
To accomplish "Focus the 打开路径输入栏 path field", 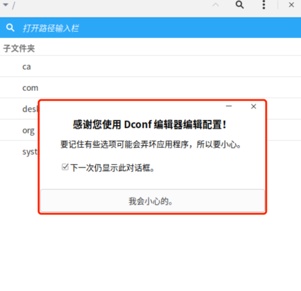I will [x=150, y=28].
